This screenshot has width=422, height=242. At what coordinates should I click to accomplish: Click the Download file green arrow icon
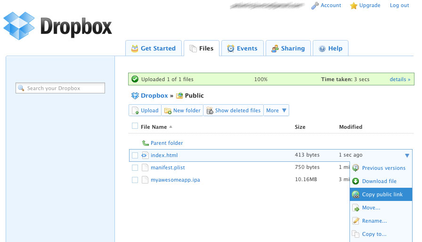click(x=356, y=181)
